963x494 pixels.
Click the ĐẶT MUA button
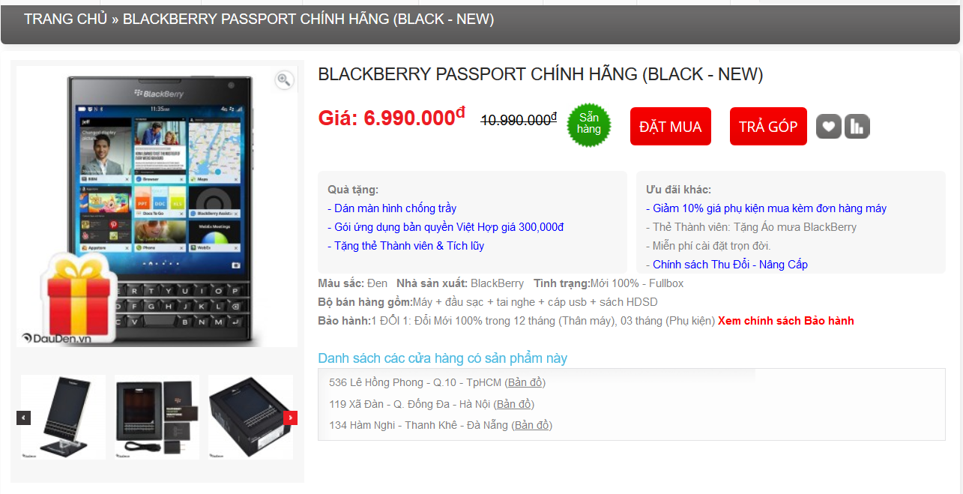click(x=671, y=126)
